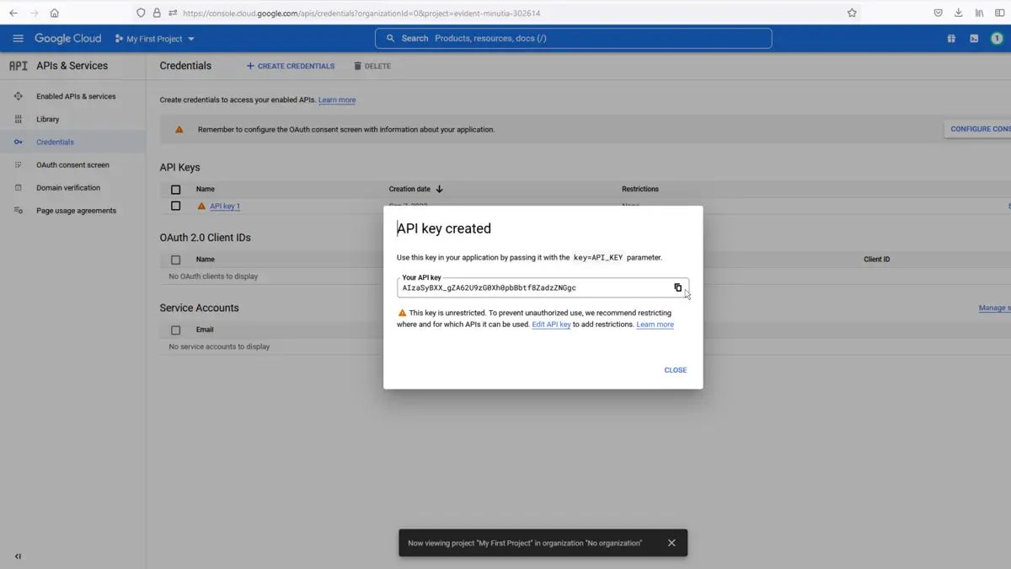Open the notifications badge icon
Screen dimensions: 1011x569
[997, 39]
